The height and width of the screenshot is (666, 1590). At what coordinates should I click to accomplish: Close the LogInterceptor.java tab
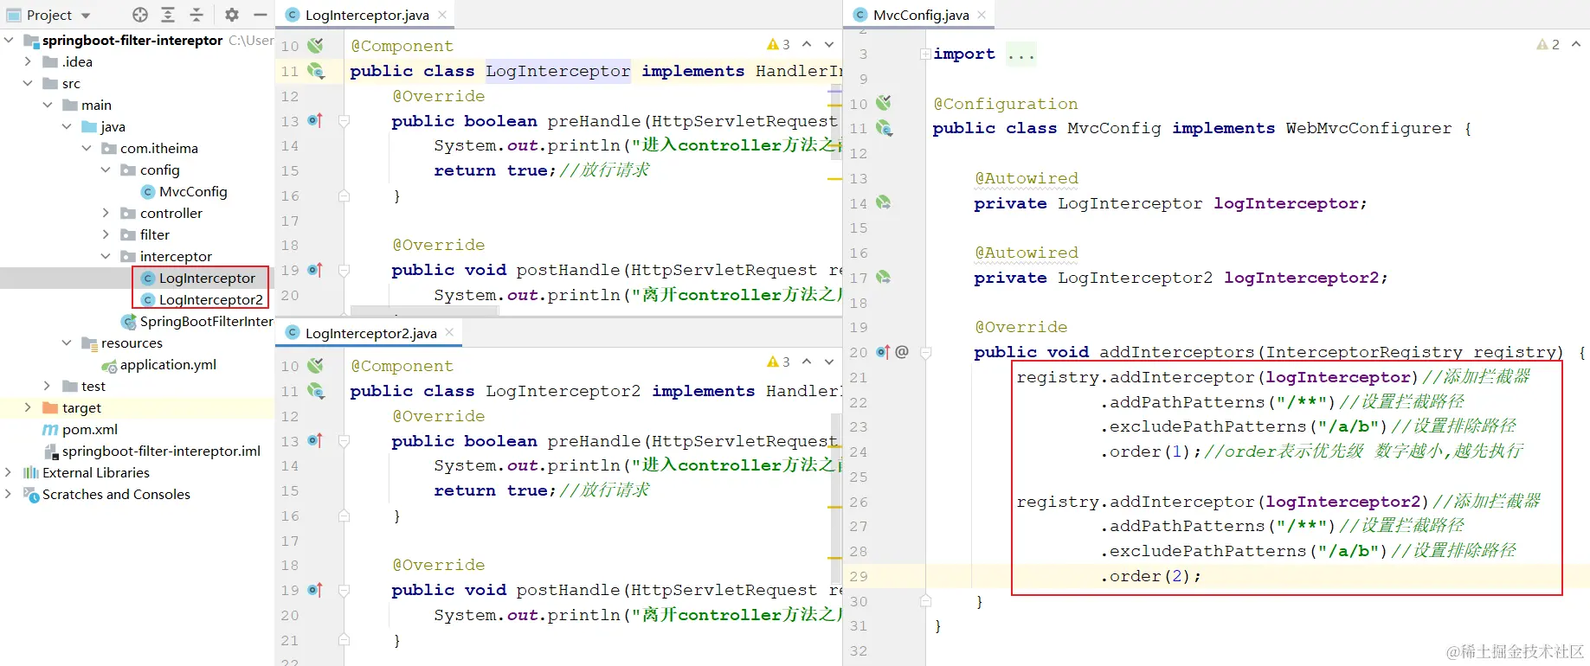click(x=442, y=15)
